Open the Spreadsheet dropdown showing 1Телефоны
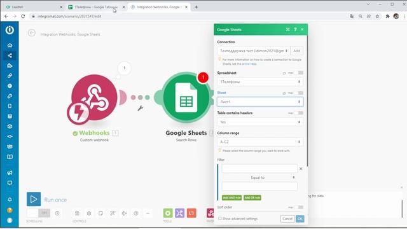Image resolution: width=407 pixels, height=229 pixels. (x=260, y=82)
